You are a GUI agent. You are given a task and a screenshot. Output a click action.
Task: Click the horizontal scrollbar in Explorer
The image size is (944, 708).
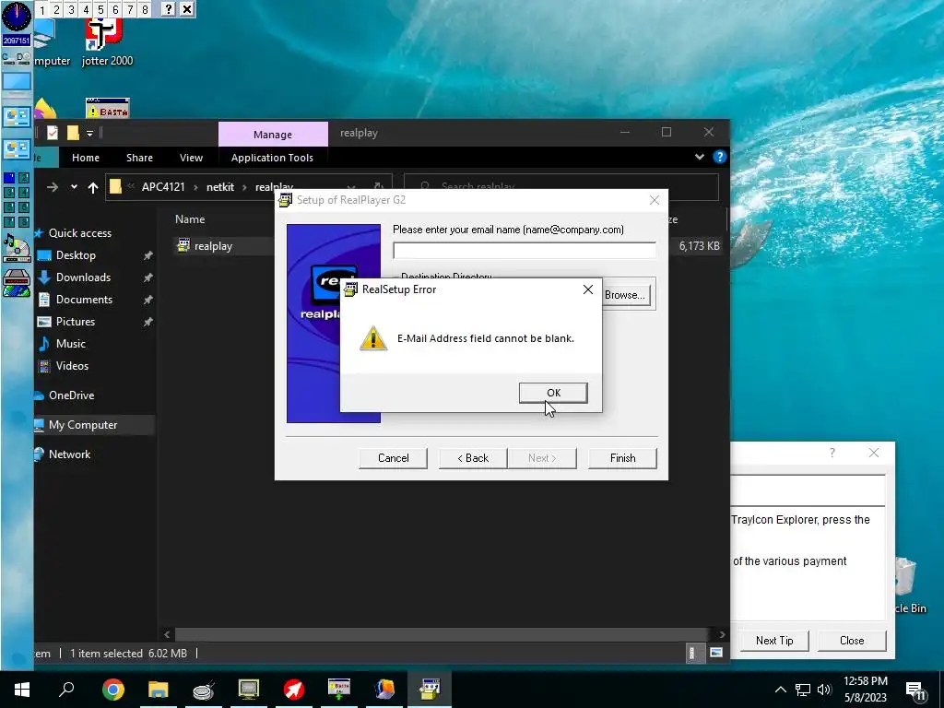coord(443,634)
